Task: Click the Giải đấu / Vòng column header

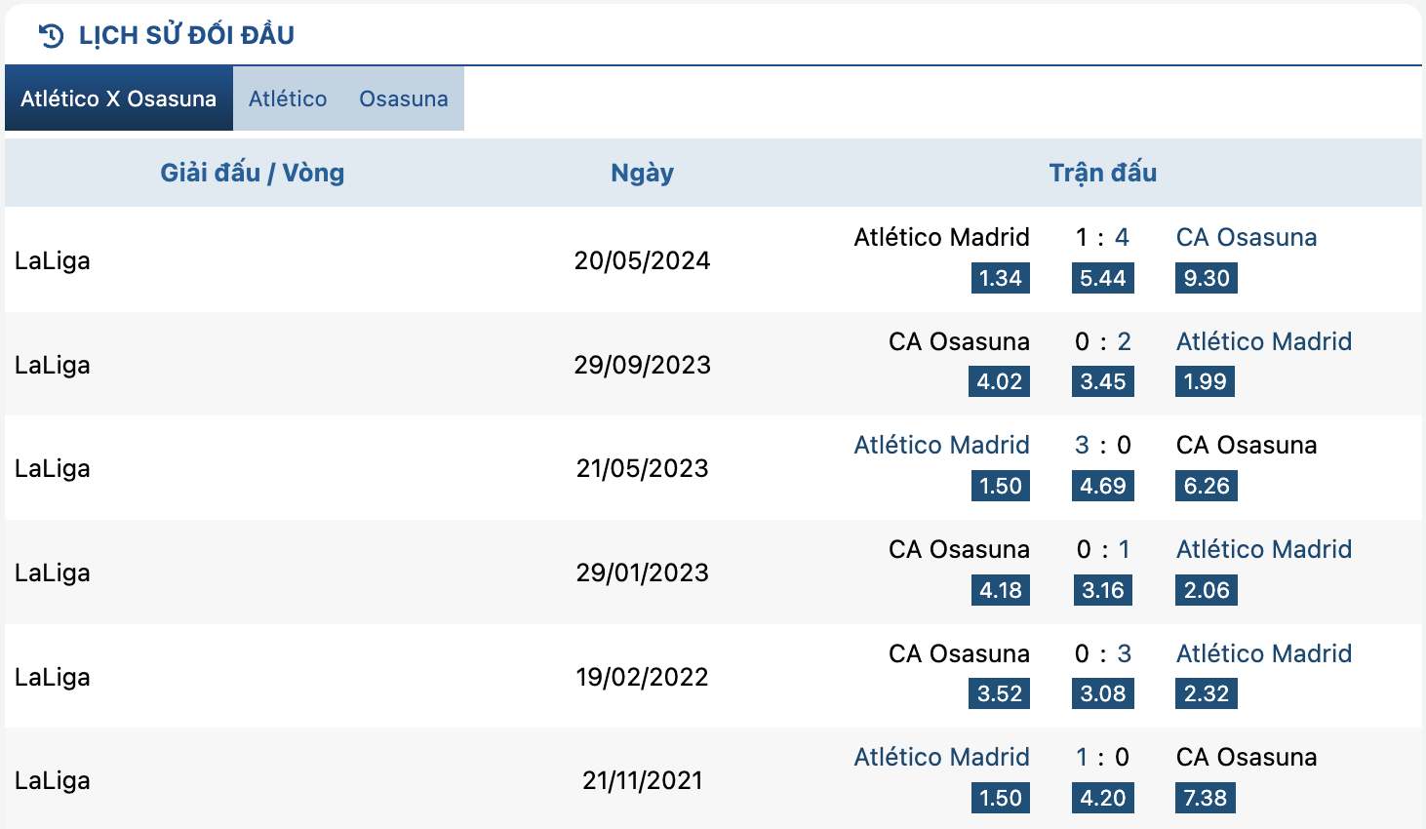Action: coord(253,173)
